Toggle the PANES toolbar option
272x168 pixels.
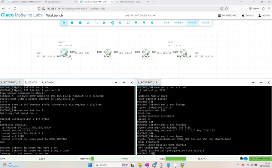(x=192, y=22)
